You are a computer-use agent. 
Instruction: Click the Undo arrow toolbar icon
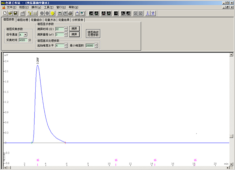pyautogui.click(x=135, y=13)
